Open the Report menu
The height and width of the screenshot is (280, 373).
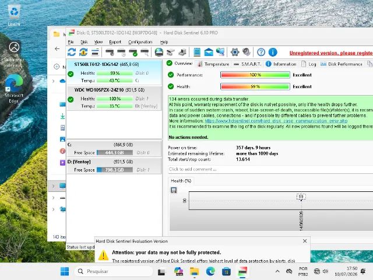tap(115, 42)
